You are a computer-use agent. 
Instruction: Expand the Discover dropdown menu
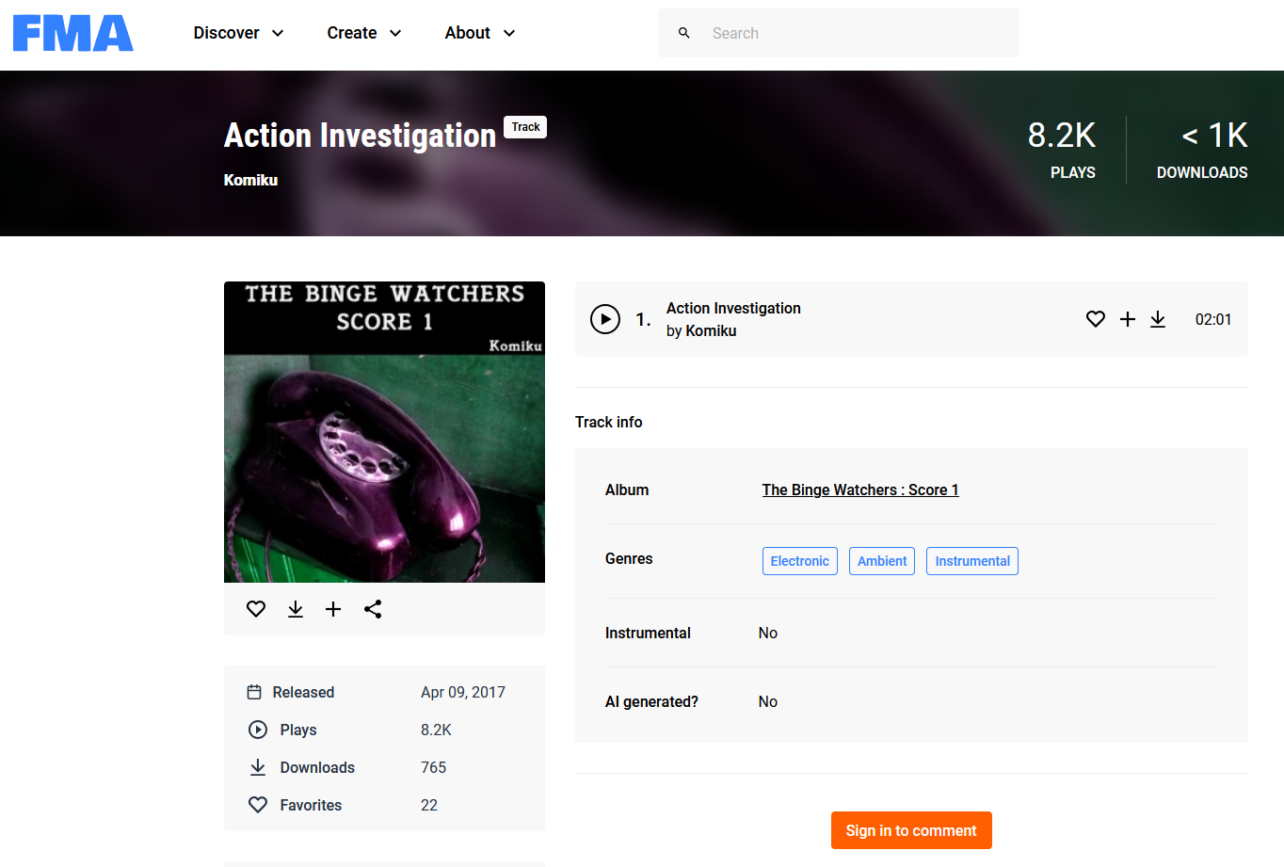point(238,33)
